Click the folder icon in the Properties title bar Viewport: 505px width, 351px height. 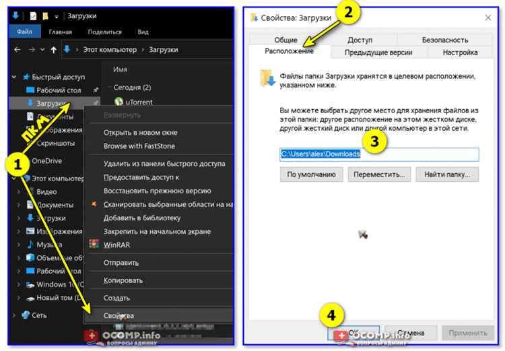(x=255, y=18)
